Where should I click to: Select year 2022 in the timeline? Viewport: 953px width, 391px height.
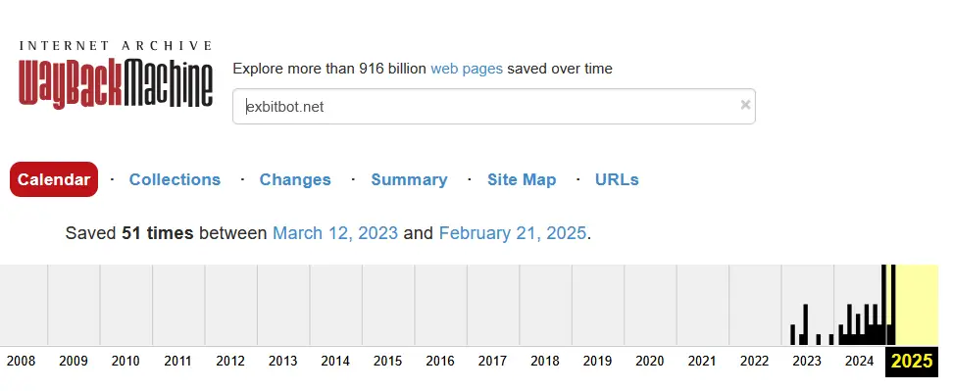click(754, 362)
